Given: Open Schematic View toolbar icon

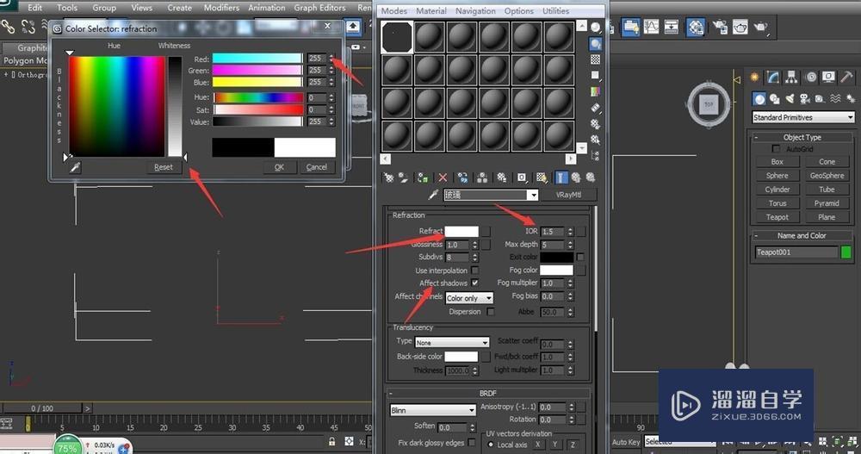Looking at the screenshot, I should (x=671, y=27).
